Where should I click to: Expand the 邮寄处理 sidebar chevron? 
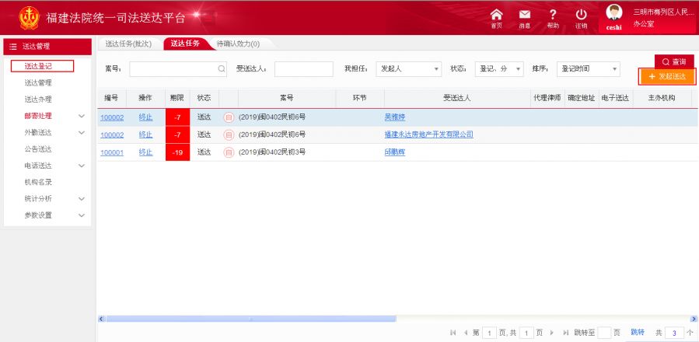click(81, 116)
